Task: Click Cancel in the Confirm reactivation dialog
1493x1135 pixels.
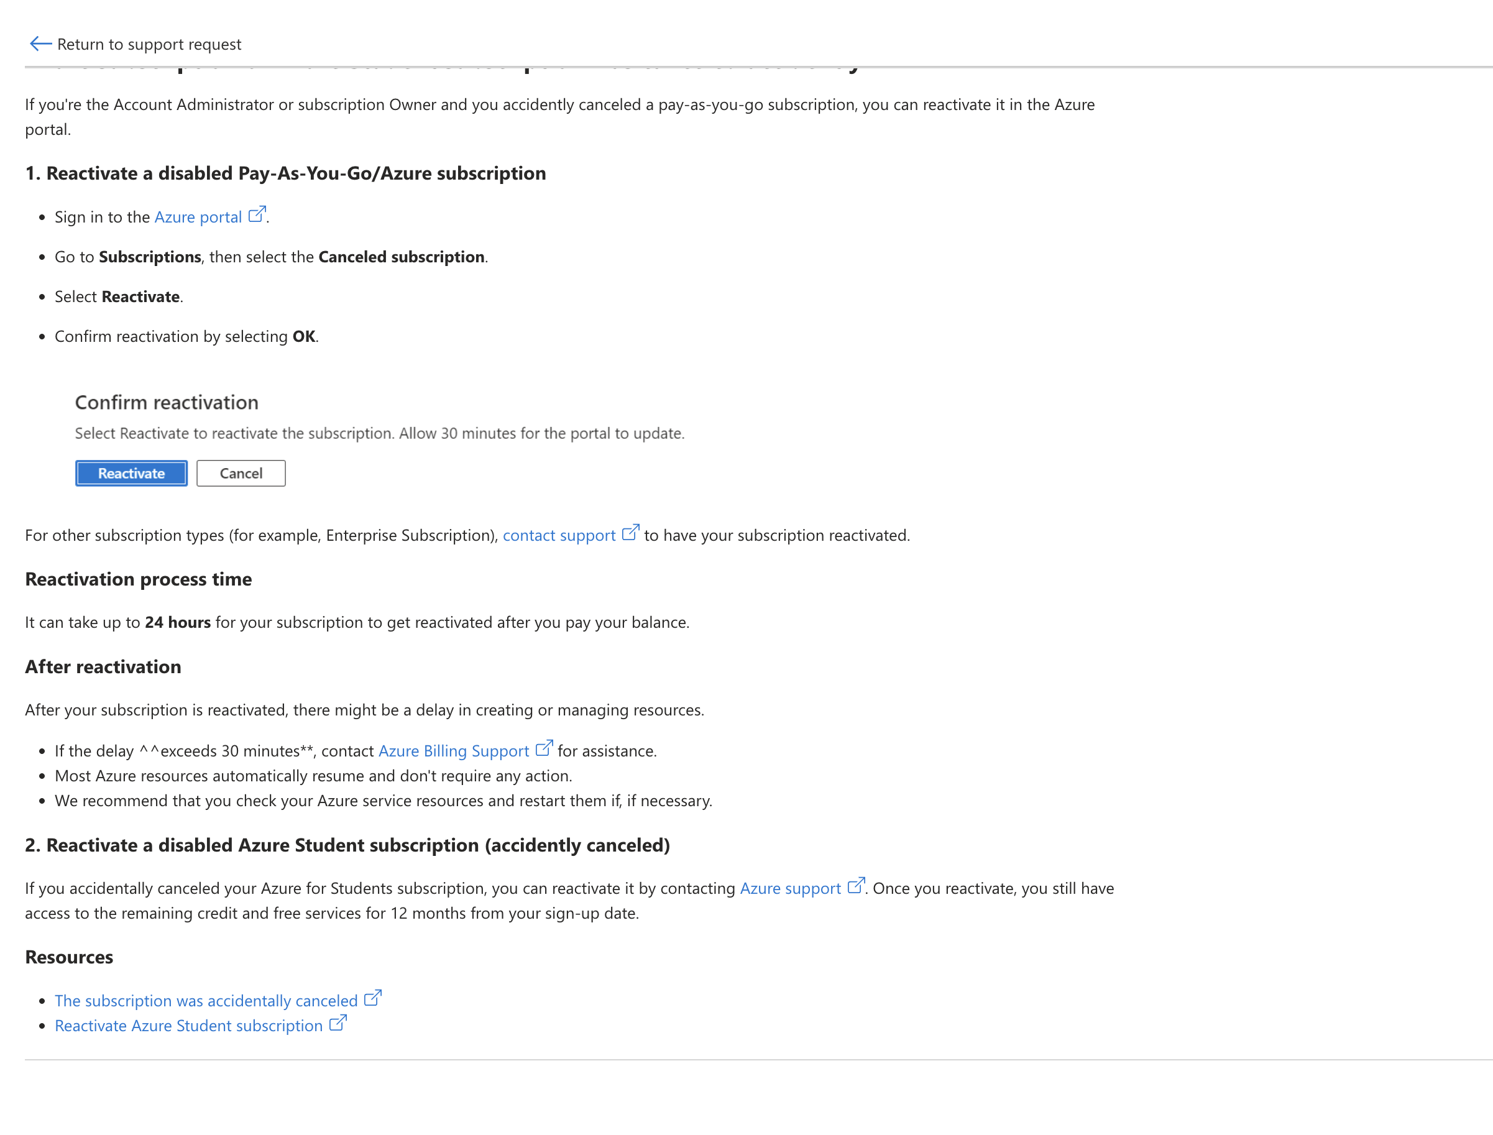Action: (x=241, y=472)
